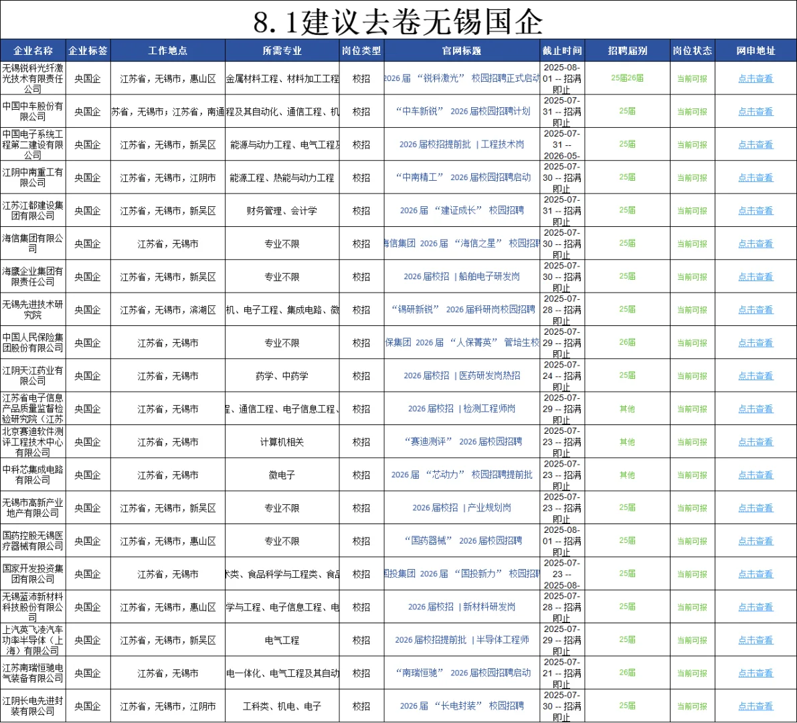
Task: Select the 截止时间 column header
Action: coord(561,50)
